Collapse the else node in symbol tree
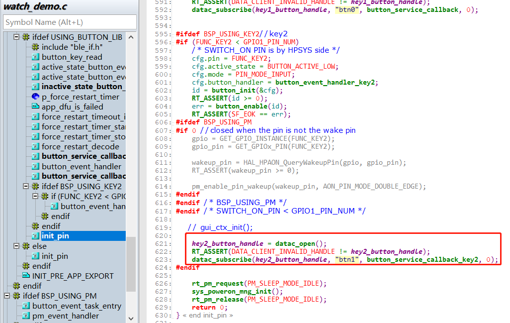 coord(16,246)
